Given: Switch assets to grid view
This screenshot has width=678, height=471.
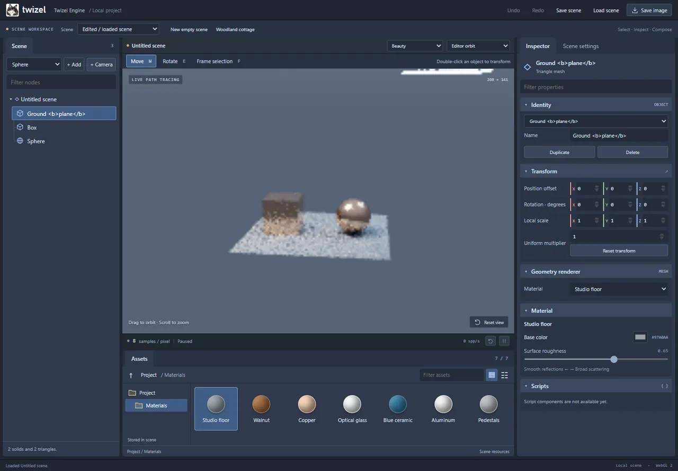Looking at the screenshot, I should (492, 375).
